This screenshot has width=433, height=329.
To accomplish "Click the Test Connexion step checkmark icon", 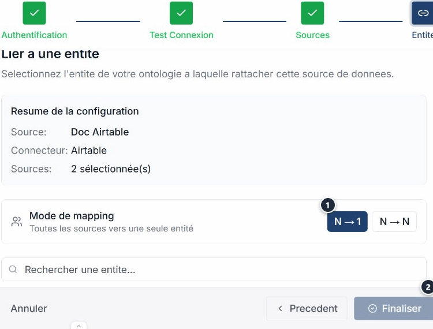I will click(x=181, y=13).
